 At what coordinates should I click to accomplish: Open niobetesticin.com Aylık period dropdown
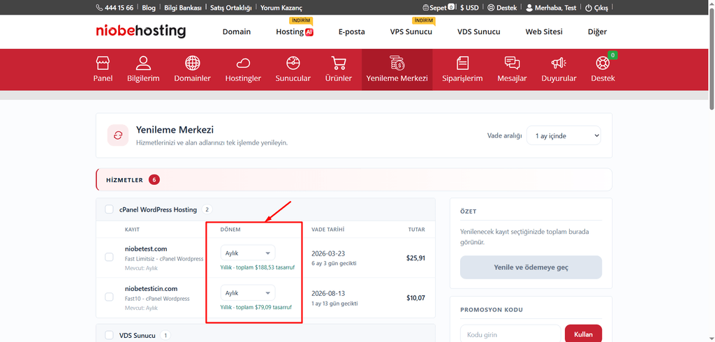[x=248, y=292]
